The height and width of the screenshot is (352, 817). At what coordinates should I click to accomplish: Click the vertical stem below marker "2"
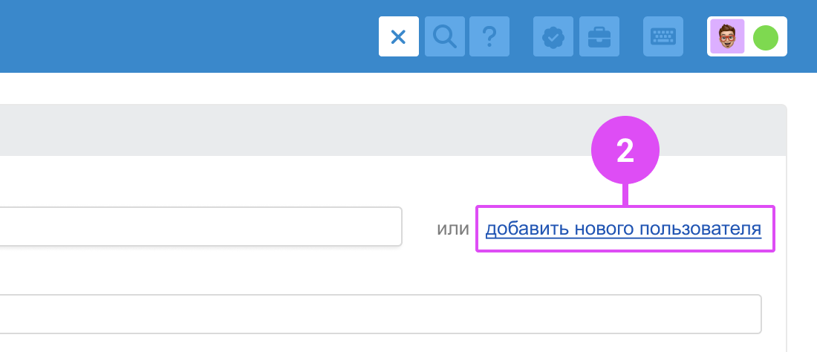point(626,195)
